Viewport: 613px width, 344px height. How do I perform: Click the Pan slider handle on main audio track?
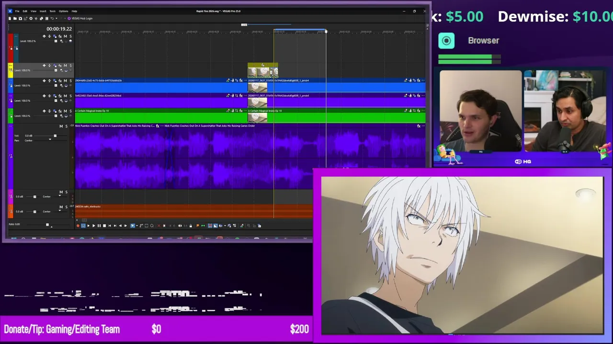coord(50,140)
